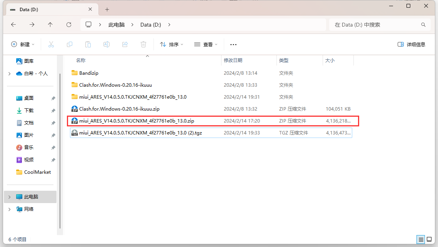438x247 pixels.
Task: Select miui_ARES_V14.0.5.0.TKJCNXM_4f27761e0b_13.0.zip file
Action: click(x=137, y=121)
